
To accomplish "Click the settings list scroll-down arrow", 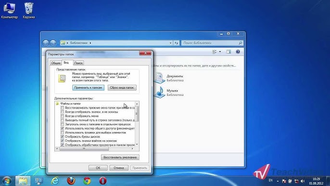I will (x=137, y=144).
